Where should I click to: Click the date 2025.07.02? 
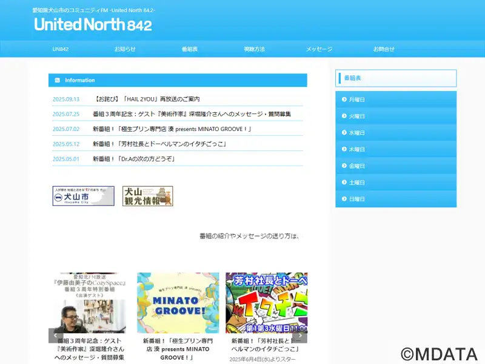coord(66,129)
